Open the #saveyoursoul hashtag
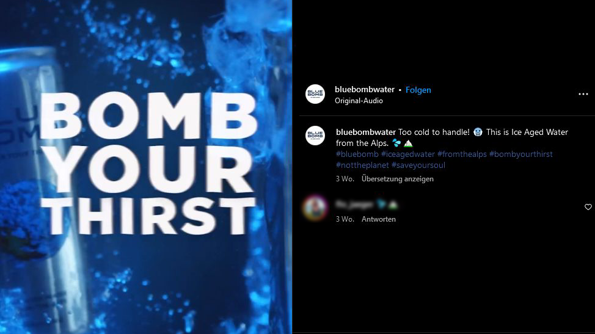595x334 pixels. pyautogui.click(x=418, y=165)
